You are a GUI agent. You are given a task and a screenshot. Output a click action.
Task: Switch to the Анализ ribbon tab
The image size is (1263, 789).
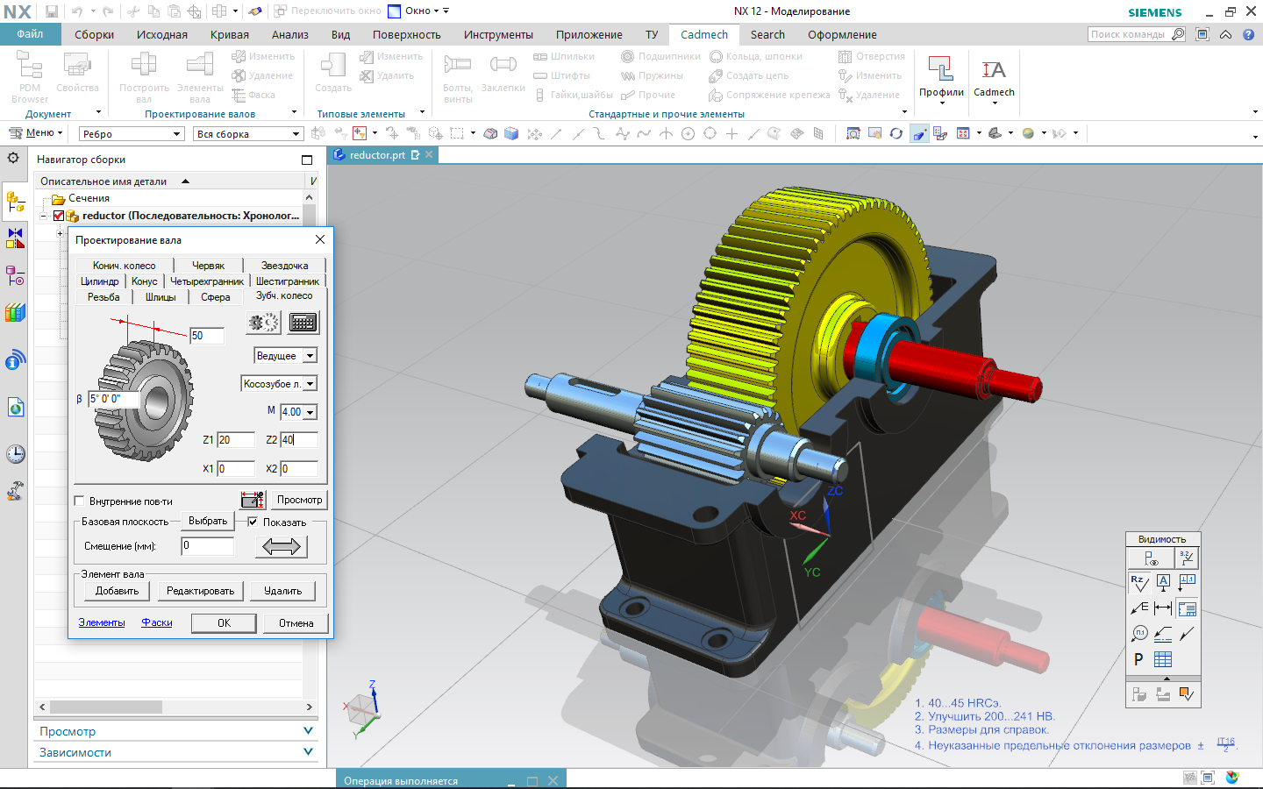pos(289,35)
